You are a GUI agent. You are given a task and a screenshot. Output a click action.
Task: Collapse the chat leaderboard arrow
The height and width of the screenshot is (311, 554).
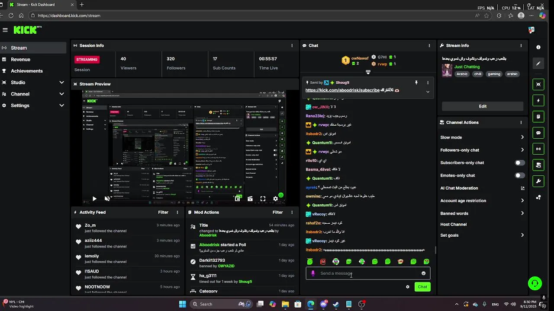(x=368, y=72)
